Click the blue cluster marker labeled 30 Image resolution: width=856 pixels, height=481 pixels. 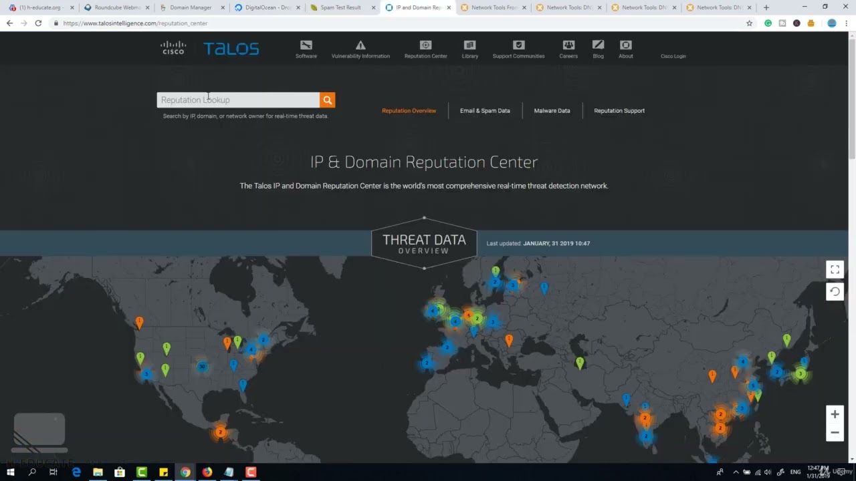coord(201,366)
